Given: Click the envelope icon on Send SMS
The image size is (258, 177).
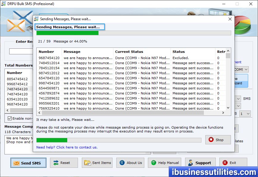Looking at the screenshot, I should 16,163.
